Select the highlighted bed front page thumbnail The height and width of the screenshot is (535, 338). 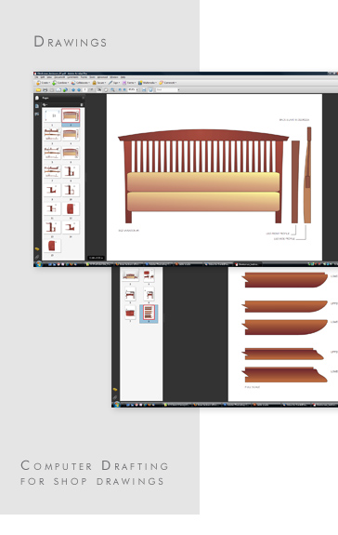[71, 116]
